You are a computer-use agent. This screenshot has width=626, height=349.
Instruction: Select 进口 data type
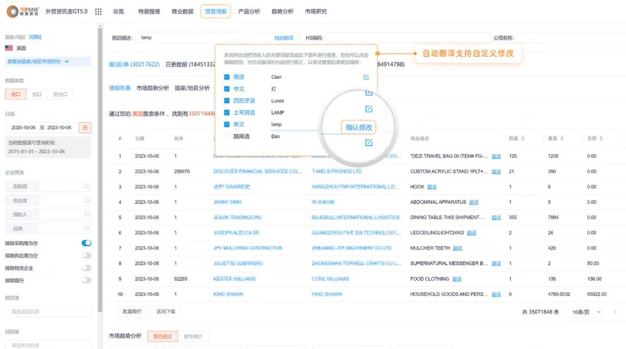tap(16, 94)
